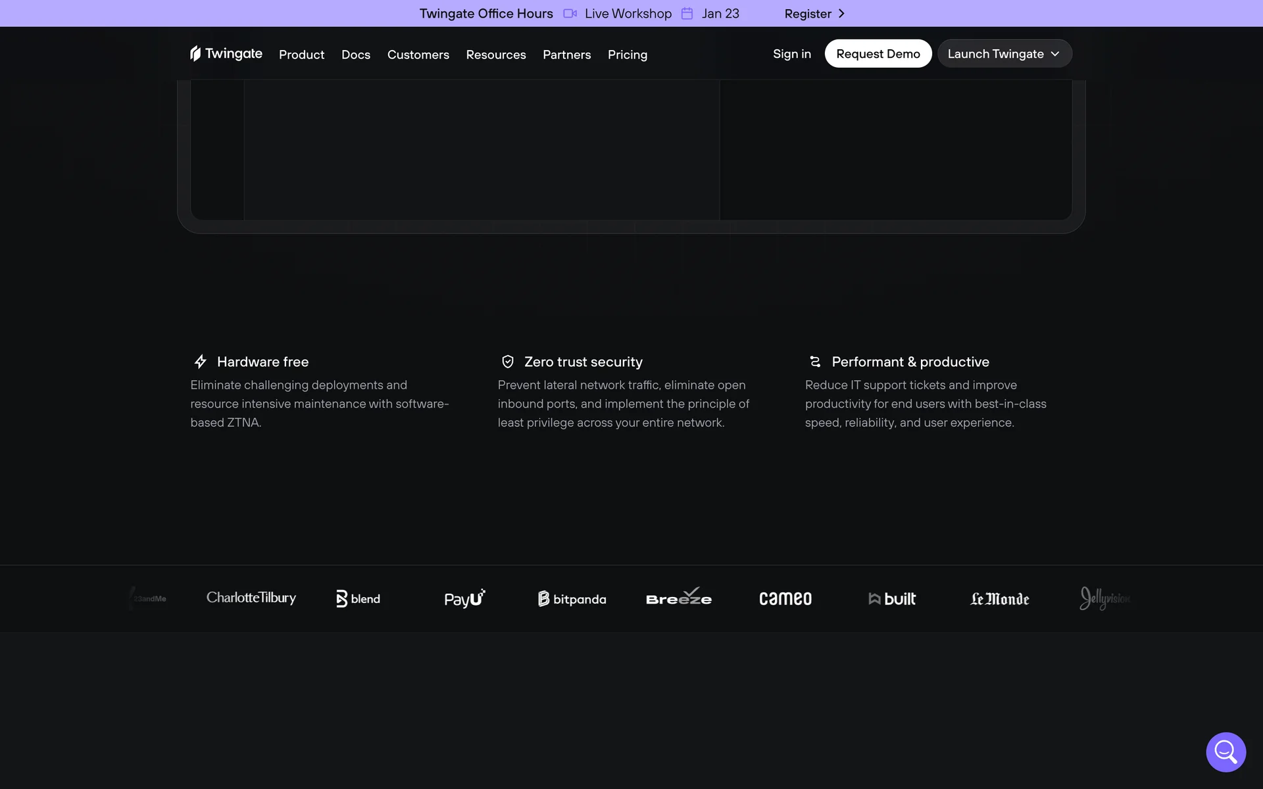1263x789 pixels.
Task: Open the Resources menu
Action: [x=496, y=55]
